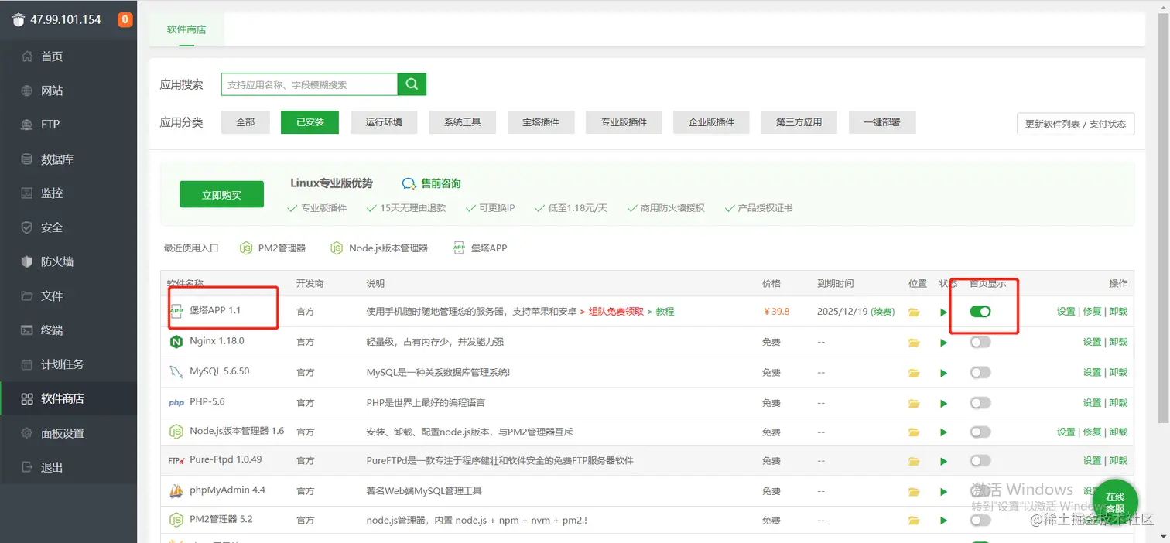This screenshot has height=543, width=1170.
Task: Open the 教程 link
Action: (665, 312)
